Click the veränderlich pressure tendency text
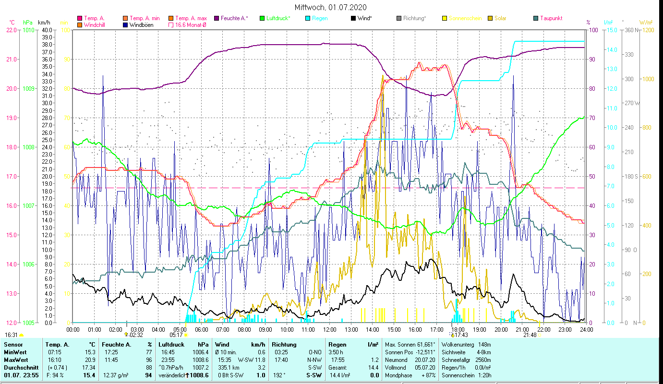 171,375
